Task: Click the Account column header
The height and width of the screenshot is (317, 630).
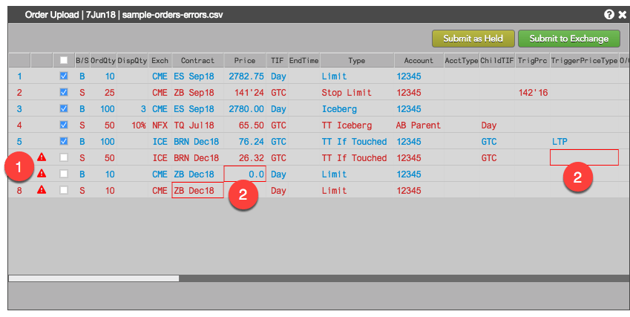Action: tap(419, 61)
